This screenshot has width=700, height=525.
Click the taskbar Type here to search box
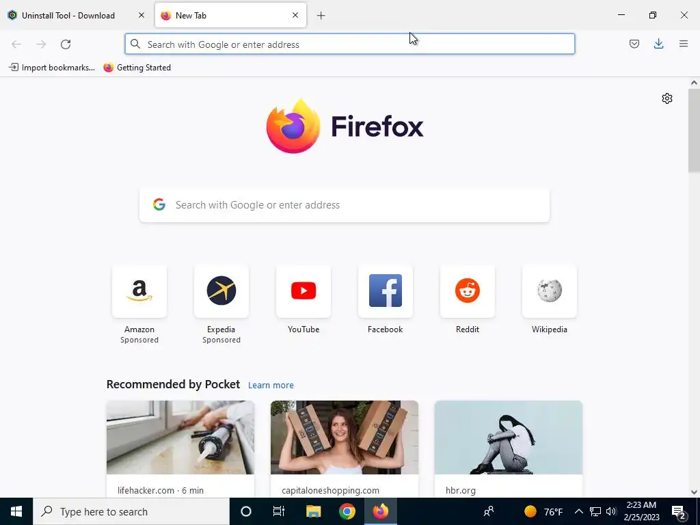point(131,511)
